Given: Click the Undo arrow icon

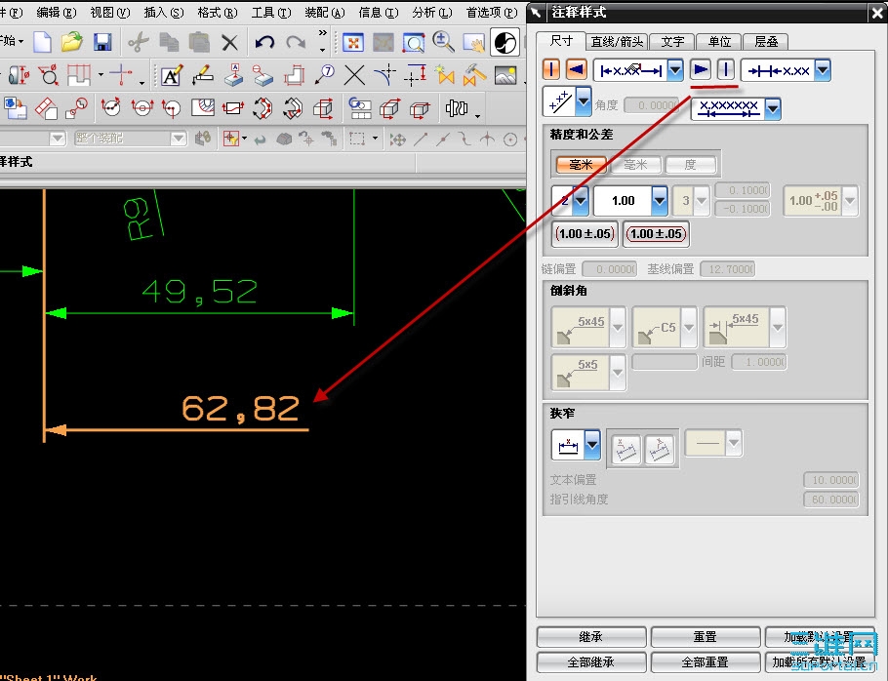Looking at the screenshot, I should tap(264, 42).
